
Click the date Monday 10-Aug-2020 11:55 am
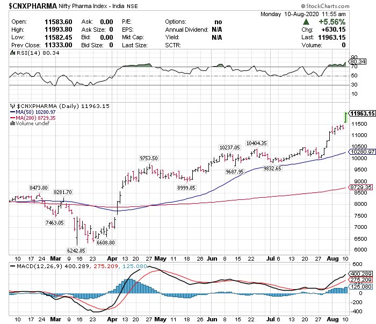(303, 14)
